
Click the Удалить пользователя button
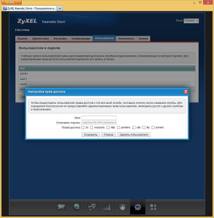[x=134, y=135]
